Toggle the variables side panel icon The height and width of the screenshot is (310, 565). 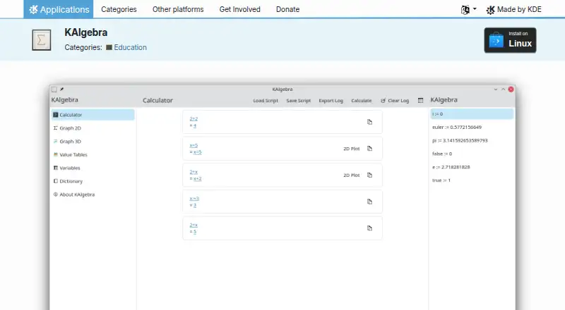pos(420,101)
